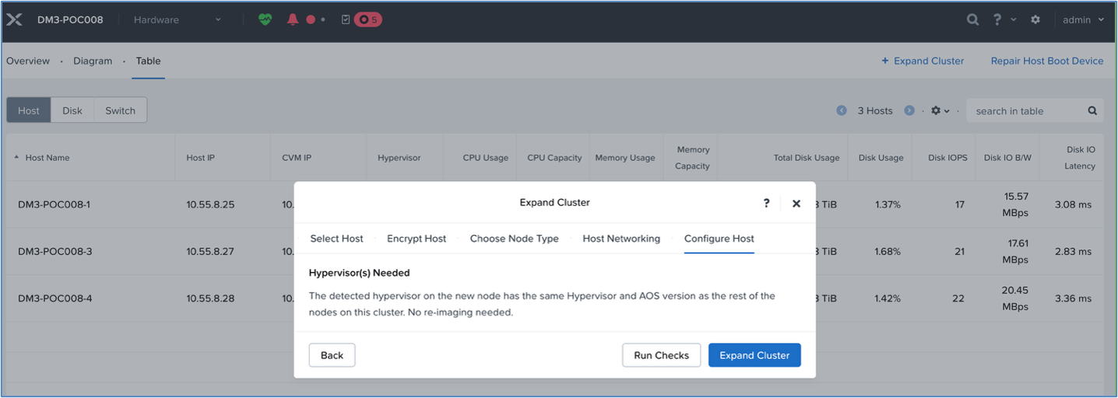Viewport: 1118px width, 398px height.
Task: Click the blue Expand Cluster button
Action: (754, 355)
